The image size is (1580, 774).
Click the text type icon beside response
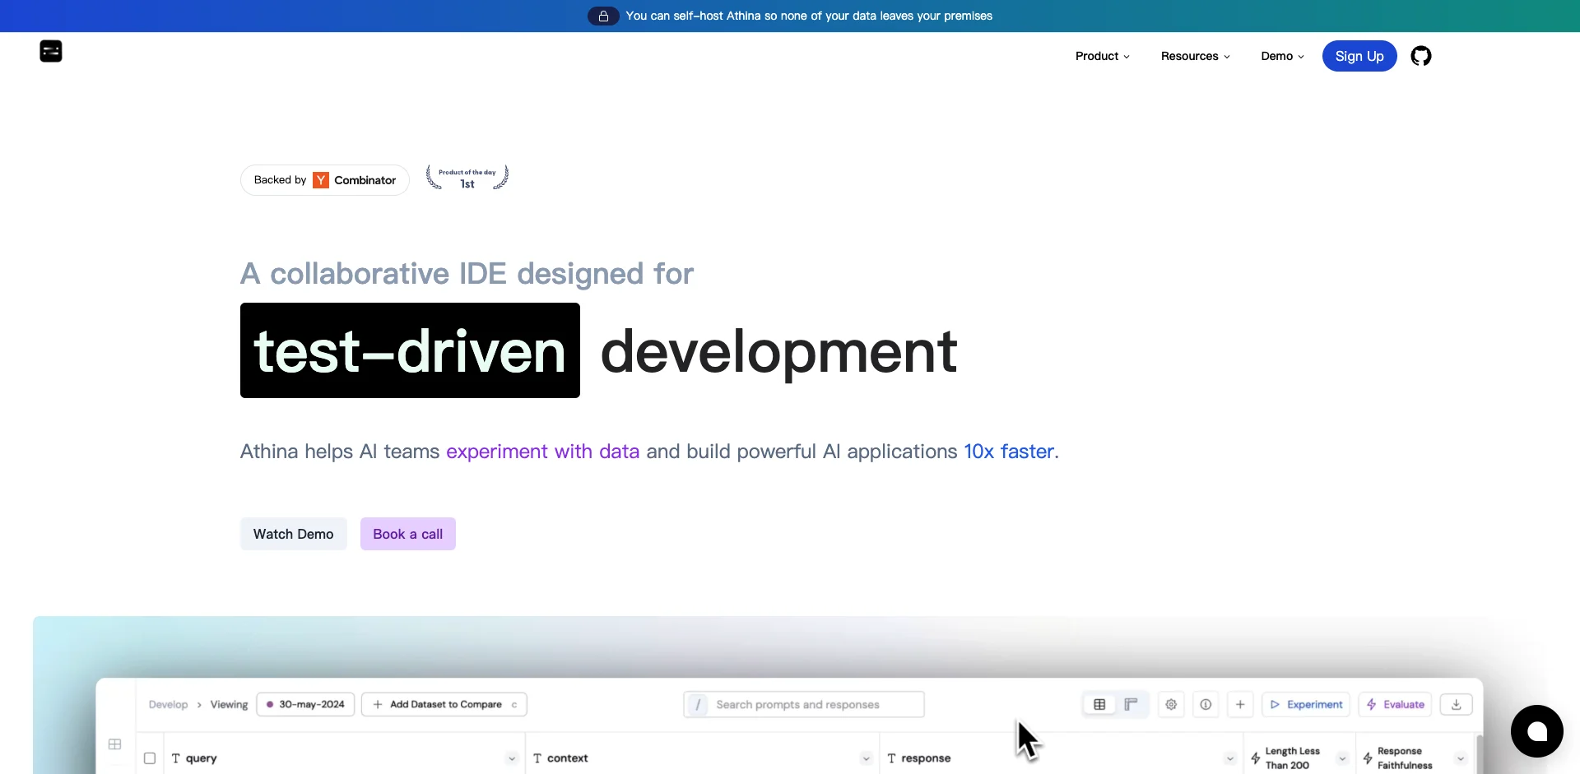coord(891,758)
